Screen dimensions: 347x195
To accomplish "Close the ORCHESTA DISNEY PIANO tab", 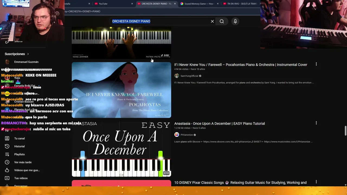I will tap(175, 4).
